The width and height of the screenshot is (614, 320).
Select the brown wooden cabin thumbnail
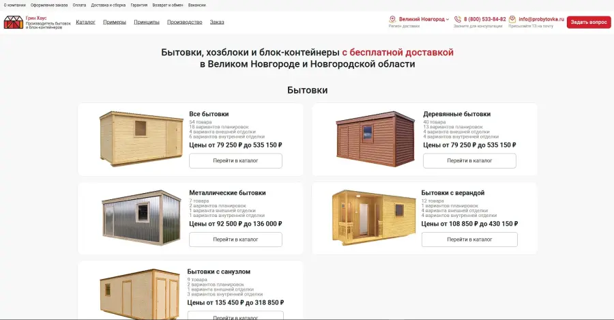click(x=375, y=139)
